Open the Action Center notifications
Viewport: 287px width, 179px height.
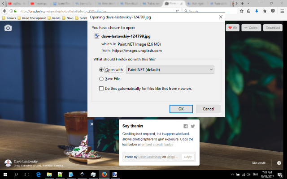[x=280, y=175]
